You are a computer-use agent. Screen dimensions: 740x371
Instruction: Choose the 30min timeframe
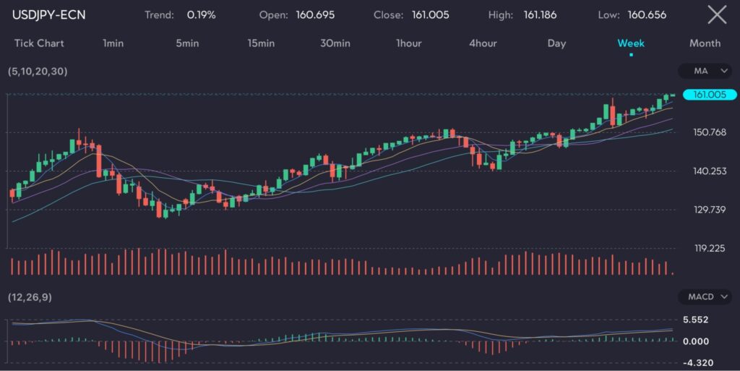click(335, 43)
